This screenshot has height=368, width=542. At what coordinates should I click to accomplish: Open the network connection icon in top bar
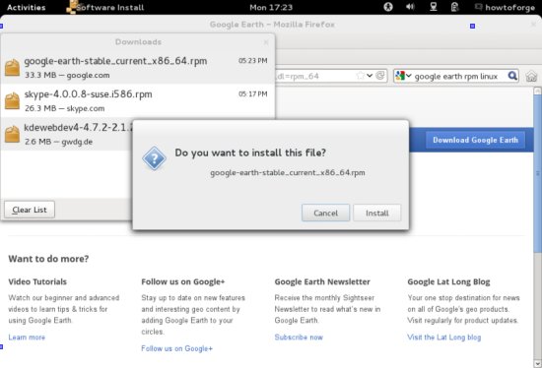[x=434, y=7]
